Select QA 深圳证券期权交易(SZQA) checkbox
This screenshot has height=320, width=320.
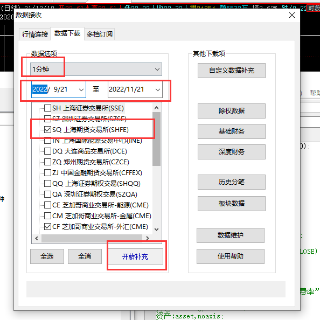click(x=47, y=194)
